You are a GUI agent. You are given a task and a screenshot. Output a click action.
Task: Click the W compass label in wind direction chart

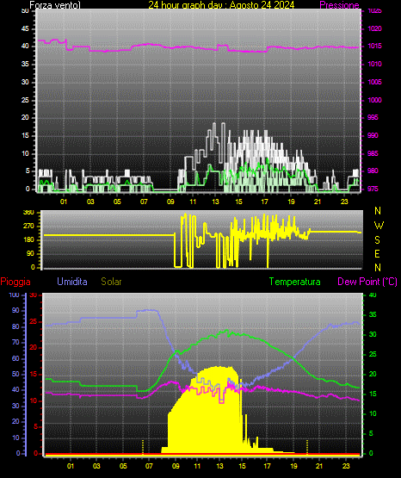pyautogui.click(x=379, y=226)
